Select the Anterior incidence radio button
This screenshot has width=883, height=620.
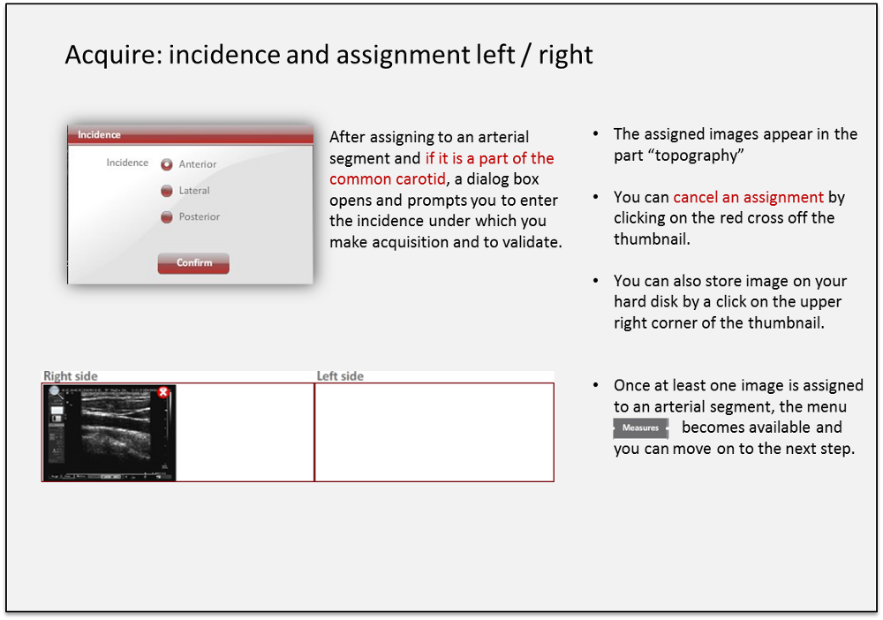(x=166, y=164)
